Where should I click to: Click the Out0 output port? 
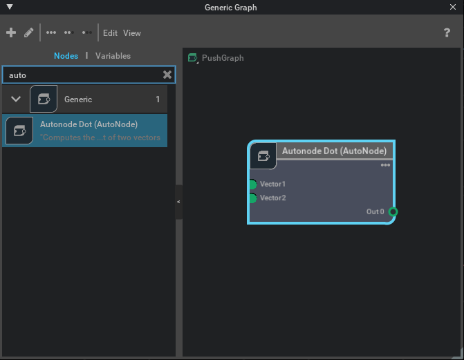(392, 211)
